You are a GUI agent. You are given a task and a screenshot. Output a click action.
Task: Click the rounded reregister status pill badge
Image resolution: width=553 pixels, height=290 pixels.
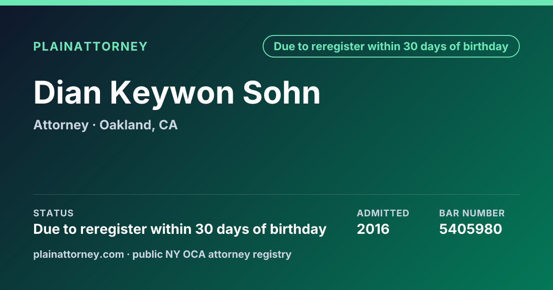[x=391, y=46]
